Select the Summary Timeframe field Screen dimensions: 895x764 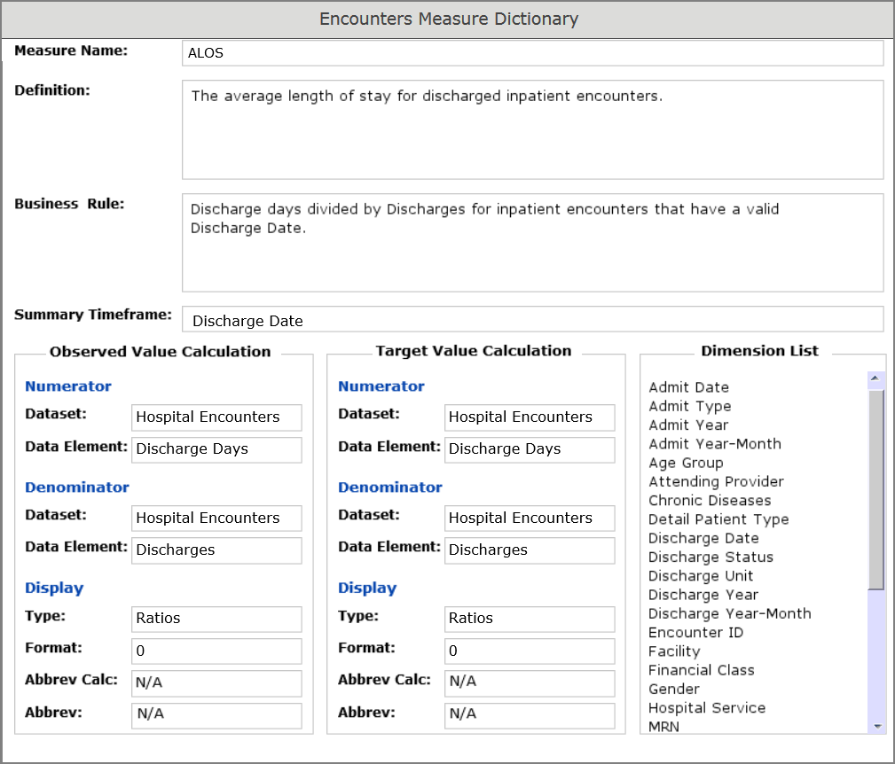coord(532,320)
